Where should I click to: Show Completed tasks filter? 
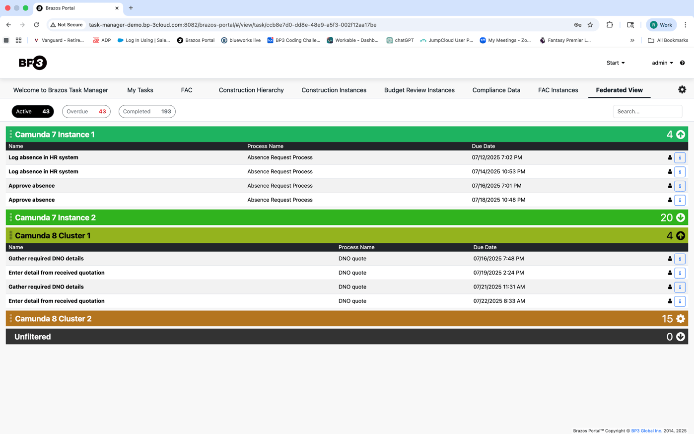pyautogui.click(x=147, y=111)
